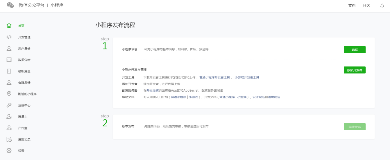Open 社区 in the top navigation

[x=366, y=6]
